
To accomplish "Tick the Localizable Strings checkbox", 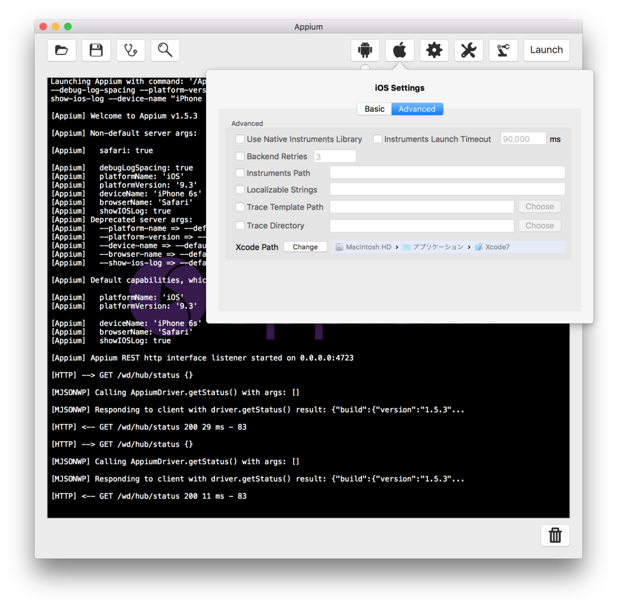I will click(240, 190).
